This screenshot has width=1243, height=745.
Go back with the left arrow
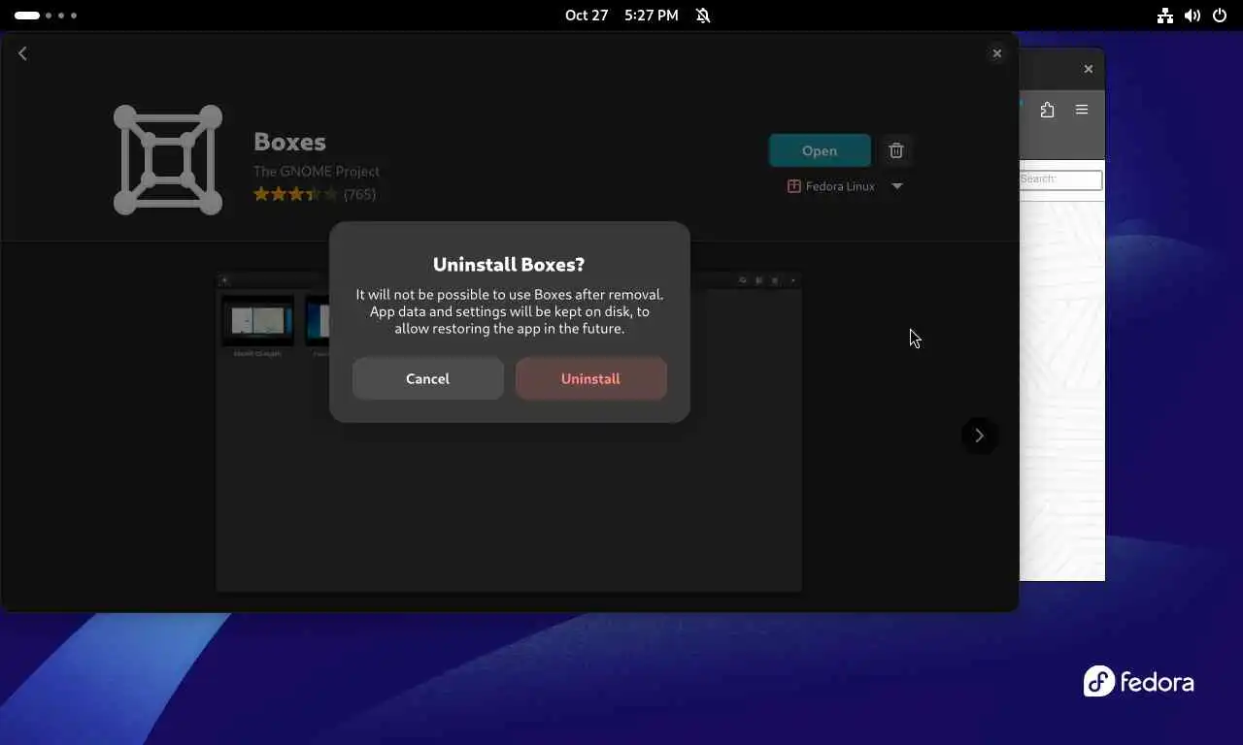click(22, 53)
